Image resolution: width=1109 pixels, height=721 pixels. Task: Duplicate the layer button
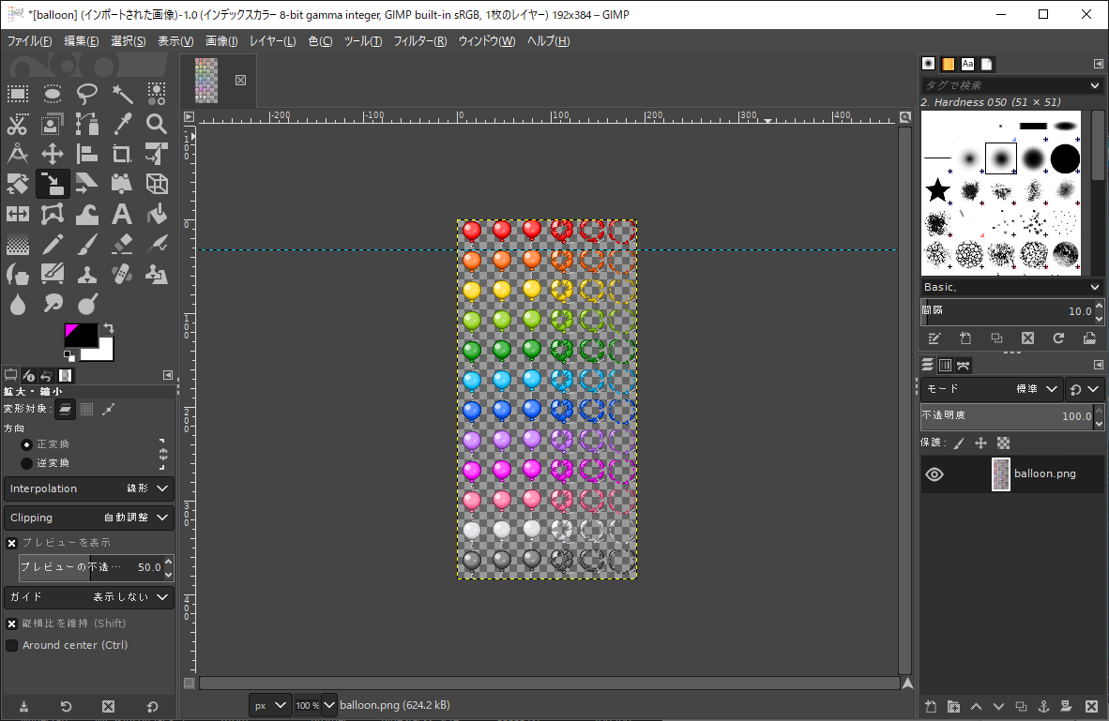click(1021, 706)
